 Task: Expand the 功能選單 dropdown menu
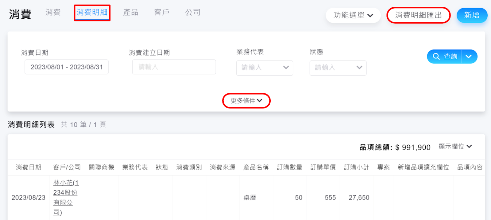[x=353, y=15]
